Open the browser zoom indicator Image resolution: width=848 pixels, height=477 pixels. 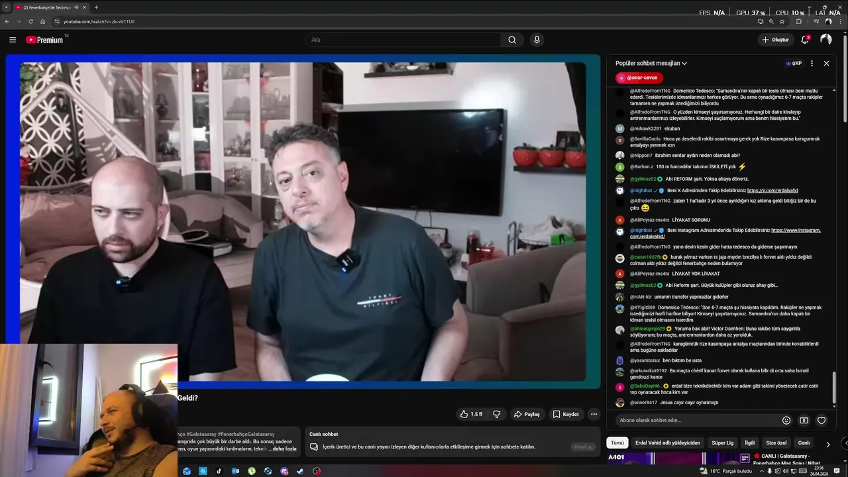coord(771,21)
